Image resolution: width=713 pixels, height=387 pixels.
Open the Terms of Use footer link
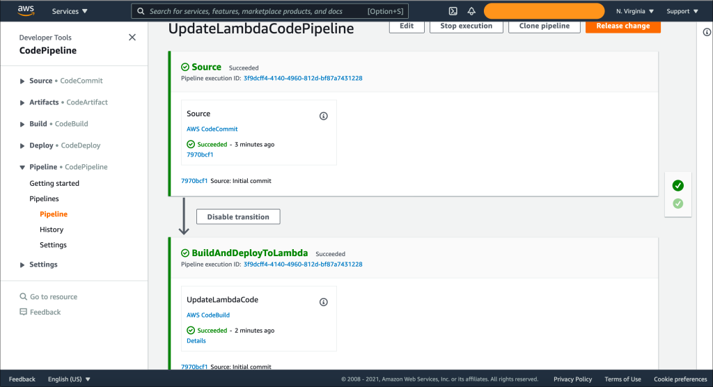coord(622,379)
